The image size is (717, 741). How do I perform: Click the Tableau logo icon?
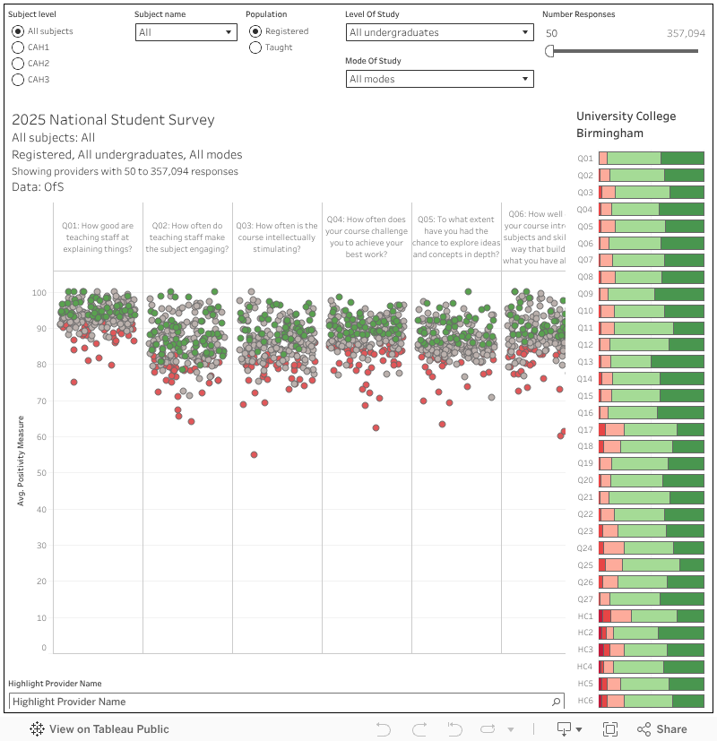coord(38,728)
